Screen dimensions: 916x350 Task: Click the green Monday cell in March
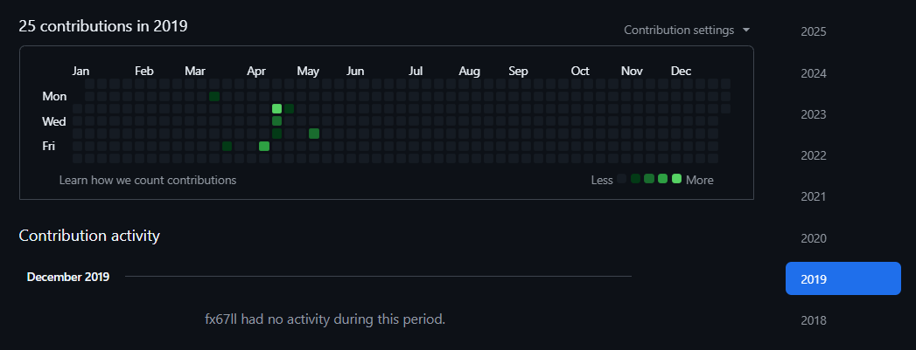tap(214, 96)
